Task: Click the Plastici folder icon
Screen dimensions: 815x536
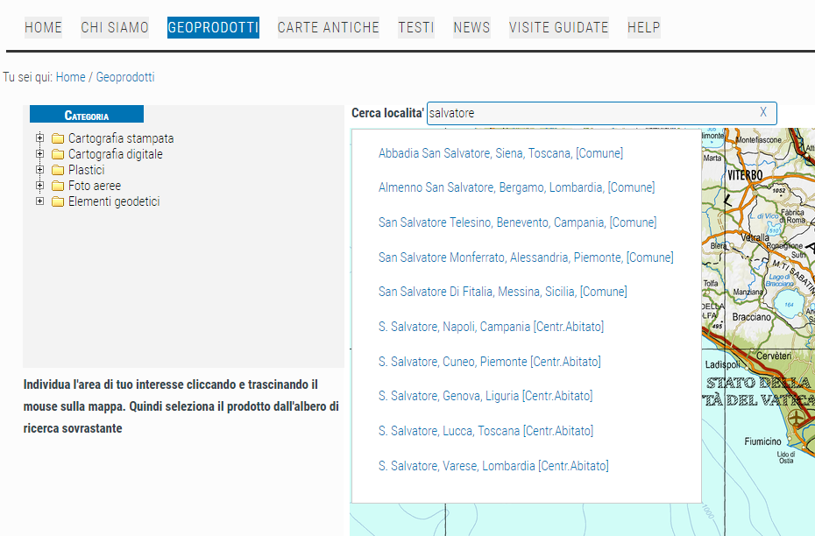Action: pyautogui.click(x=58, y=170)
